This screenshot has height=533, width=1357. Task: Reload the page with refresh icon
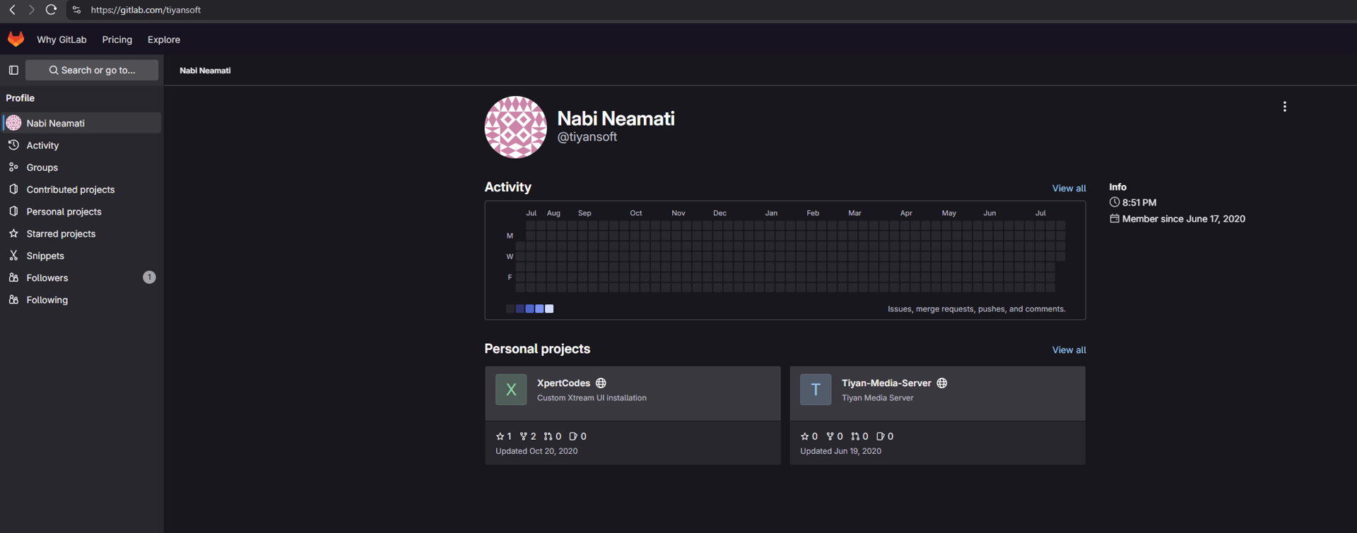click(51, 10)
